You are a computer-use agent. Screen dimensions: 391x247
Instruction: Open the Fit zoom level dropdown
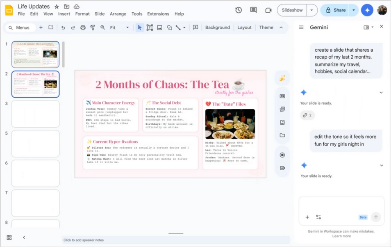[119, 27]
